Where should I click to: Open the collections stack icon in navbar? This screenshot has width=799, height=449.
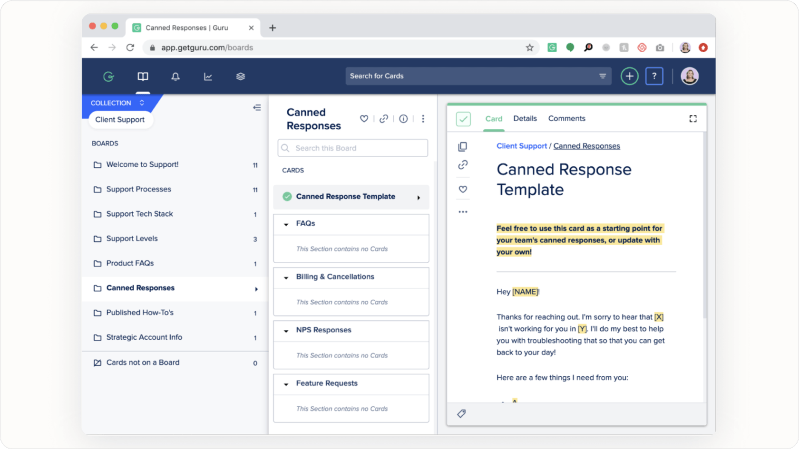click(x=240, y=76)
